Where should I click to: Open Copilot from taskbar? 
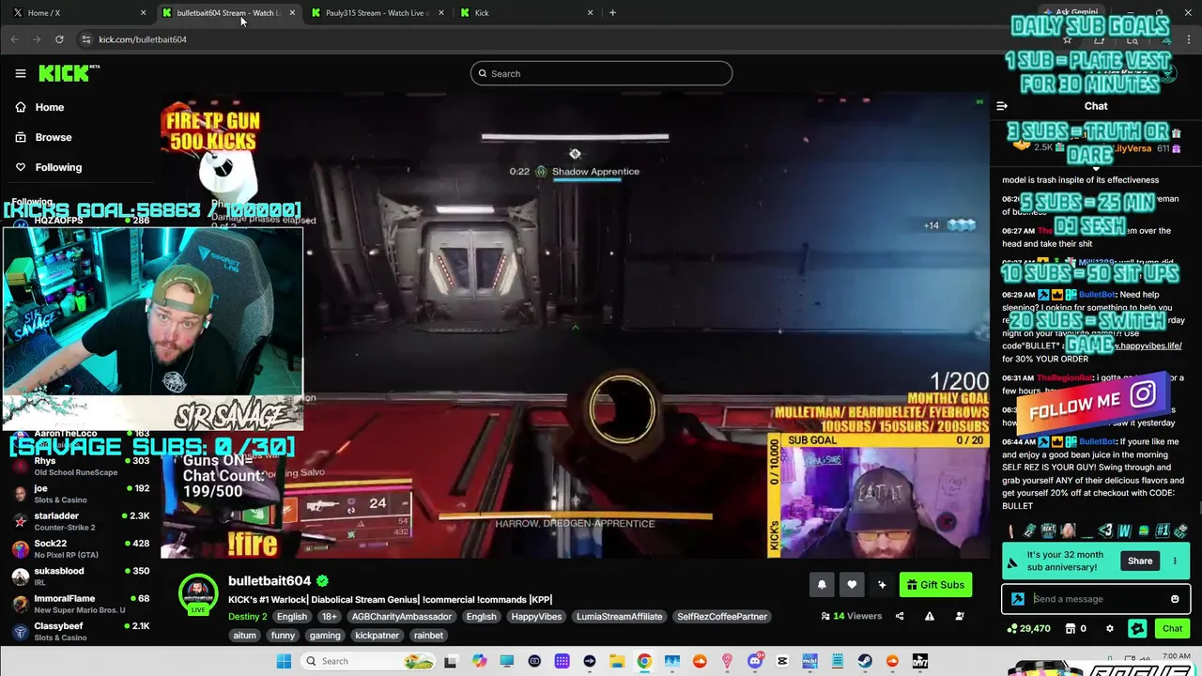click(480, 661)
